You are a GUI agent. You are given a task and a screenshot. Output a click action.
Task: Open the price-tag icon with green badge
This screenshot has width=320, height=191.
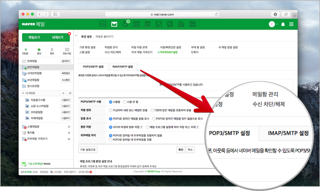point(126,24)
